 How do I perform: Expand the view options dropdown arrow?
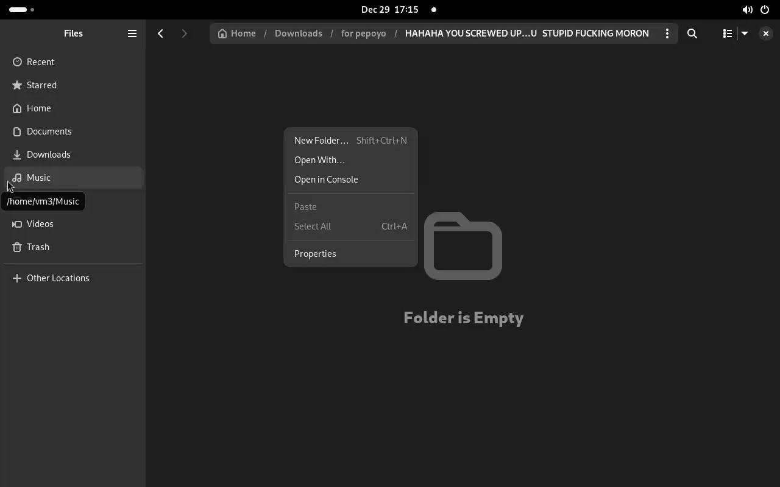[745, 33]
